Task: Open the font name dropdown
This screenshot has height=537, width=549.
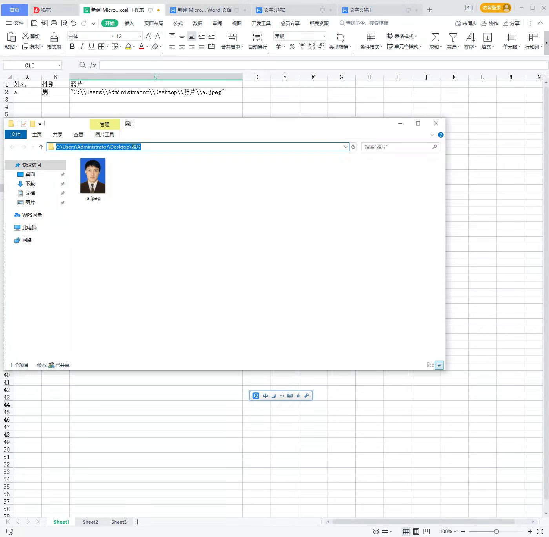Action: [113, 36]
